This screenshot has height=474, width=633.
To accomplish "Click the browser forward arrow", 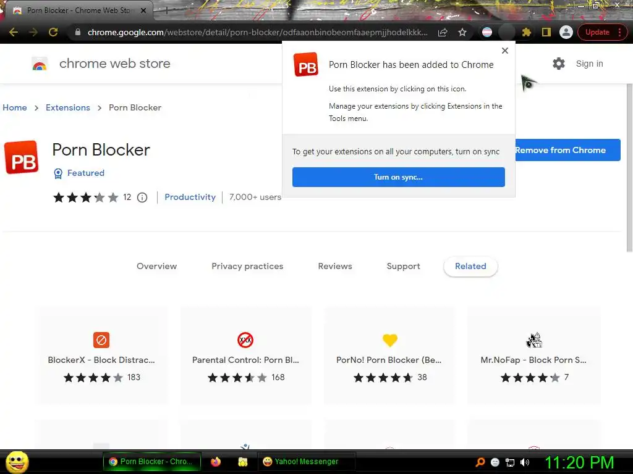I will 33,32.
